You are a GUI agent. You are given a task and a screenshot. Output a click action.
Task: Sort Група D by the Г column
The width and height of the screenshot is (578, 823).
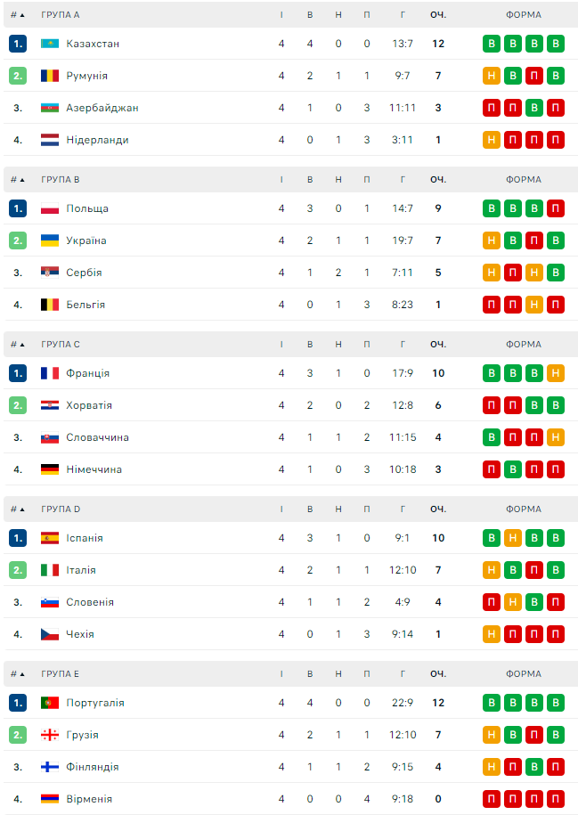403,509
